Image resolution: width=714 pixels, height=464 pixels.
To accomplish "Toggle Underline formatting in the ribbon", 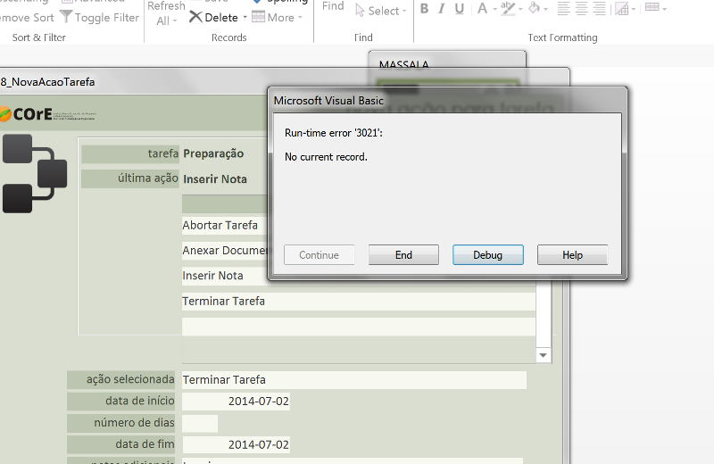I will pos(460,9).
